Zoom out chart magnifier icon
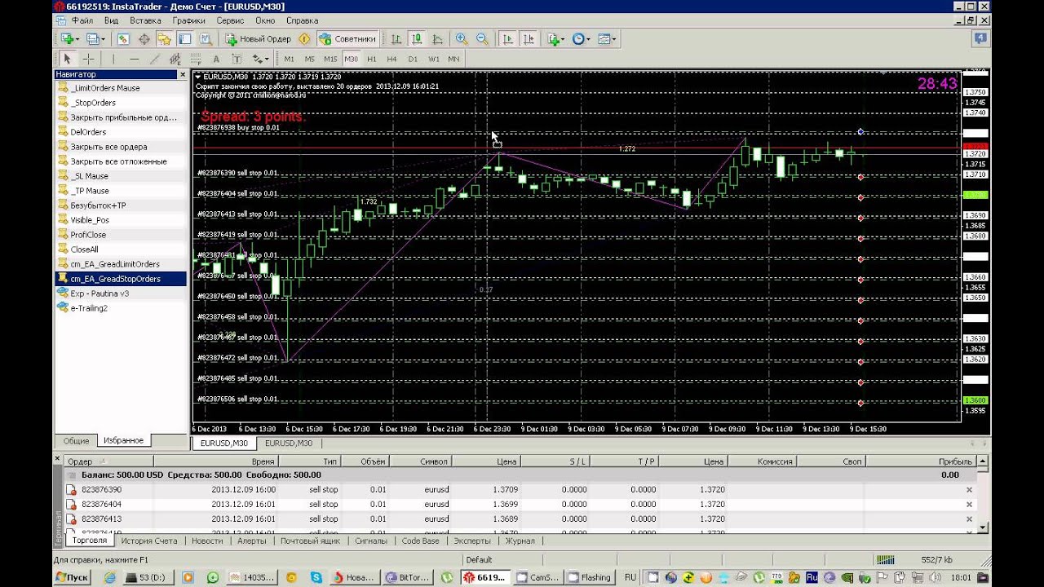Image resolution: width=1044 pixels, height=587 pixels. 482,38
